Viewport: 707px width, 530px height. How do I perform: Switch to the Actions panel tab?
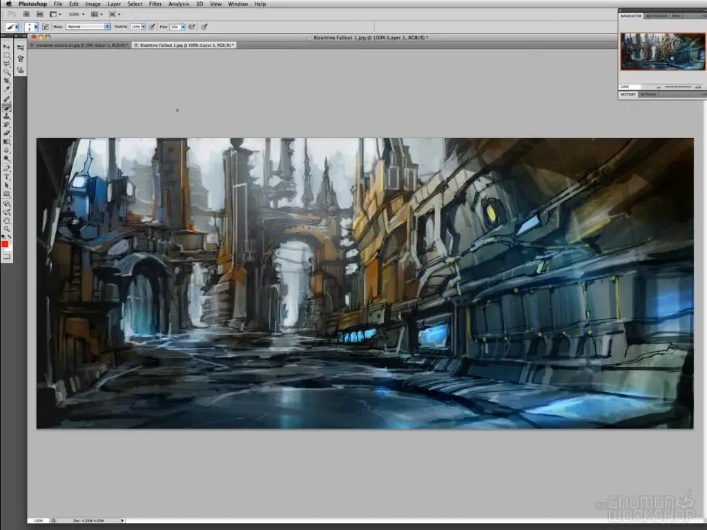pos(648,94)
